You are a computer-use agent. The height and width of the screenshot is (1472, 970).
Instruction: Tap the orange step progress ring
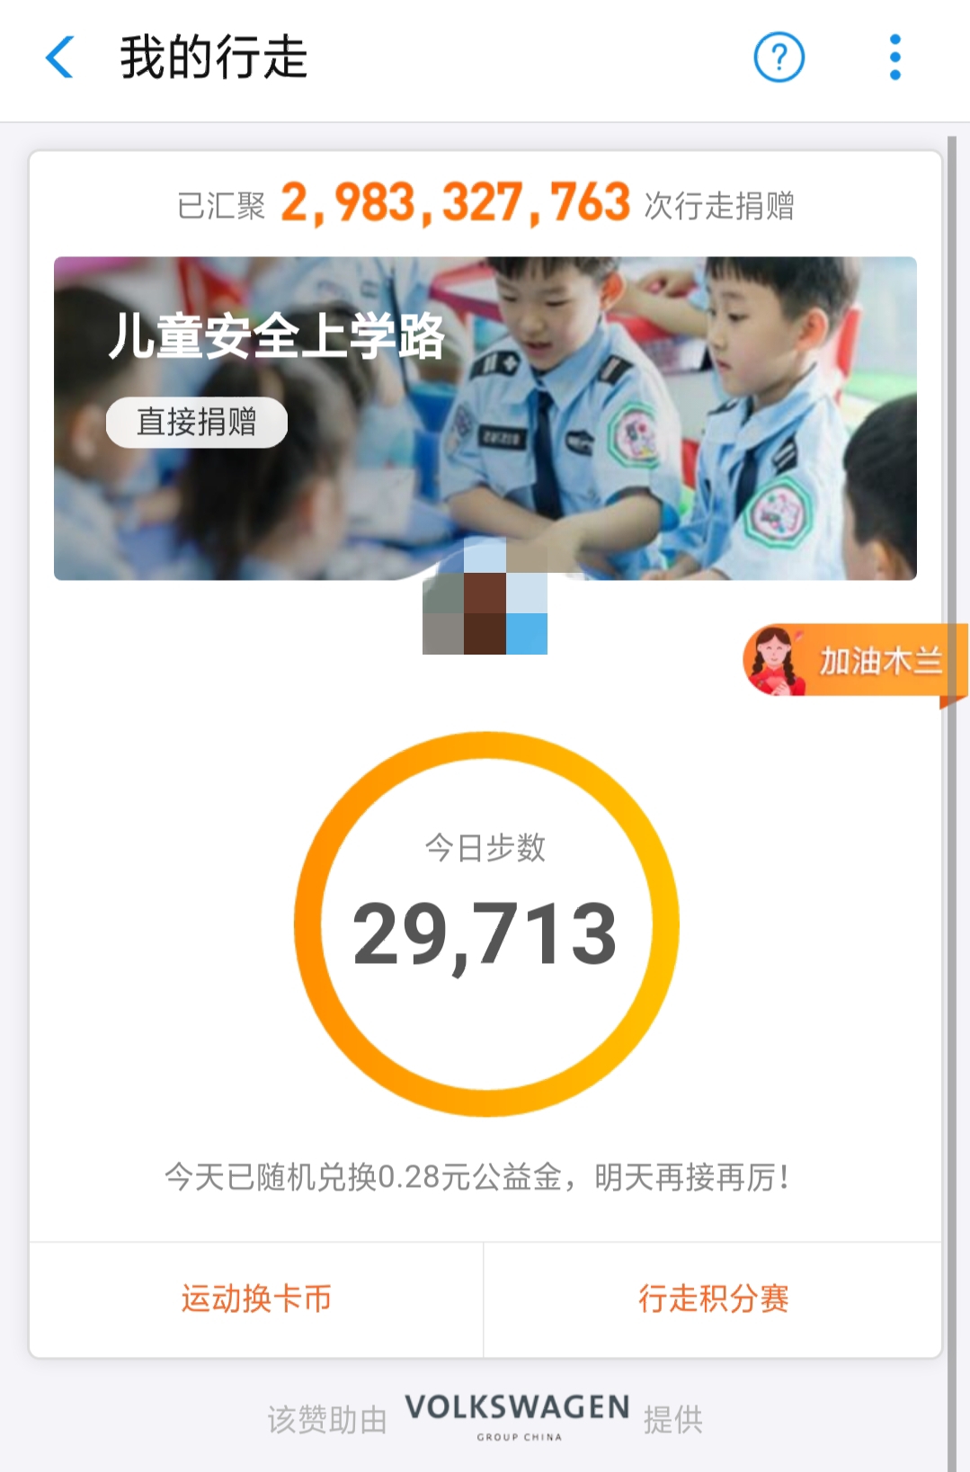486,924
